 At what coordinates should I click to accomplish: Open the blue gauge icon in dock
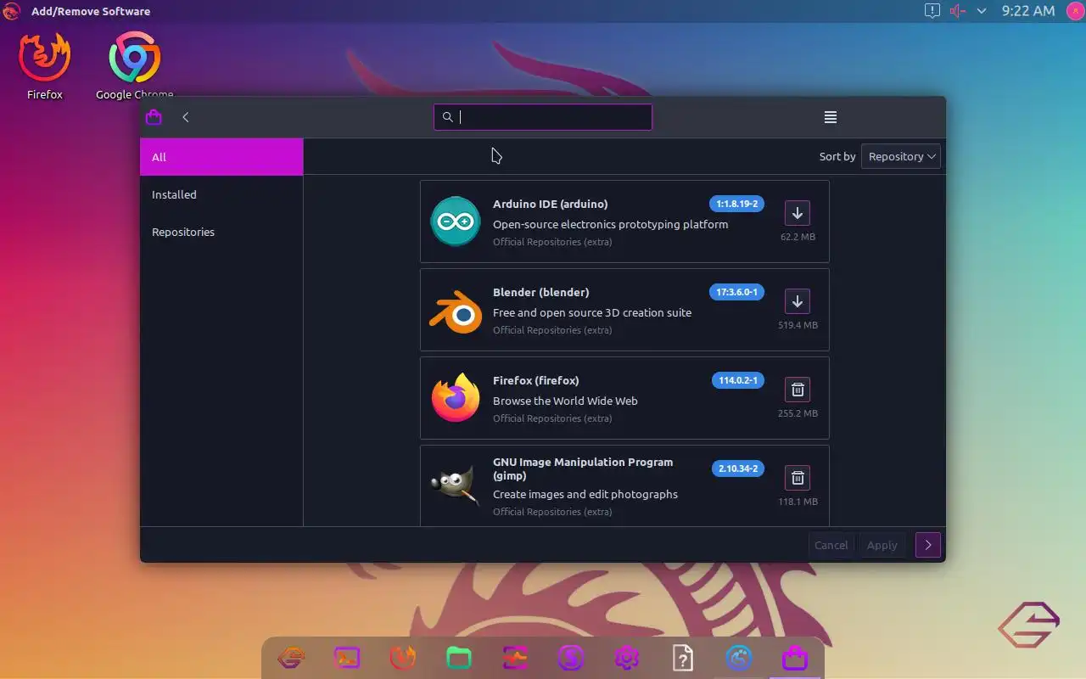[x=739, y=657]
